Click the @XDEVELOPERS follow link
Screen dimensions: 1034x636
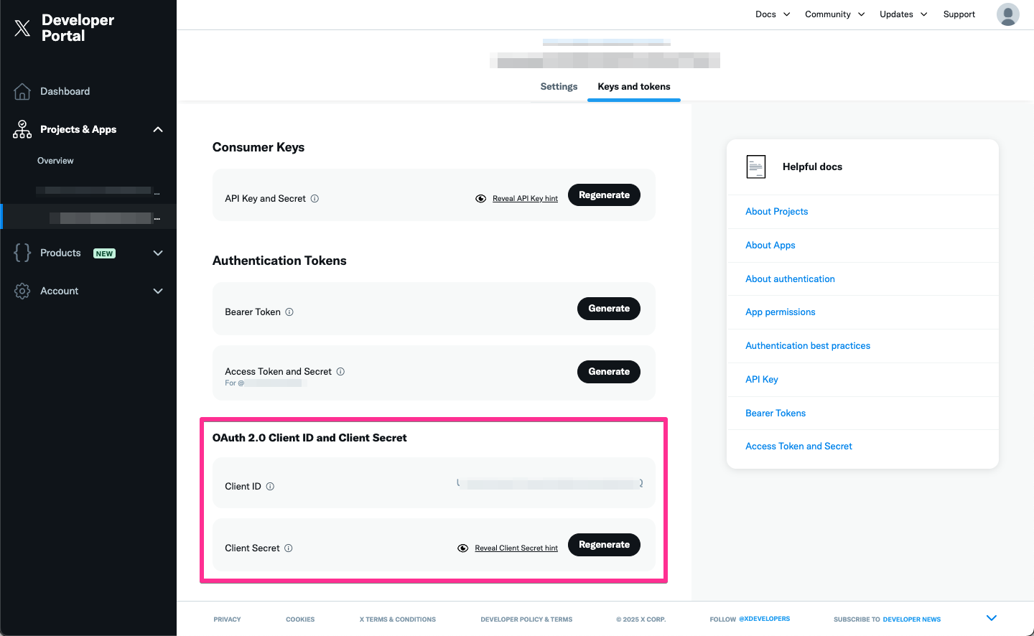tap(765, 619)
